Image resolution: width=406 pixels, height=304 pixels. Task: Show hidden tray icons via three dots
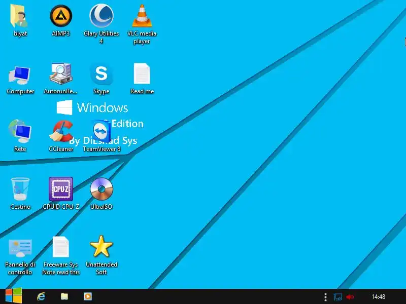click(x=325, y=297)
